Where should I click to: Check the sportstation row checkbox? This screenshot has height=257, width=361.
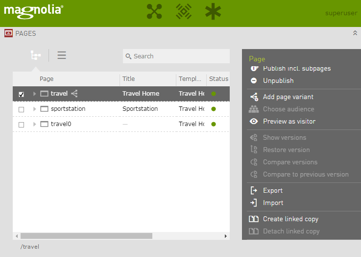click(22, 109)
